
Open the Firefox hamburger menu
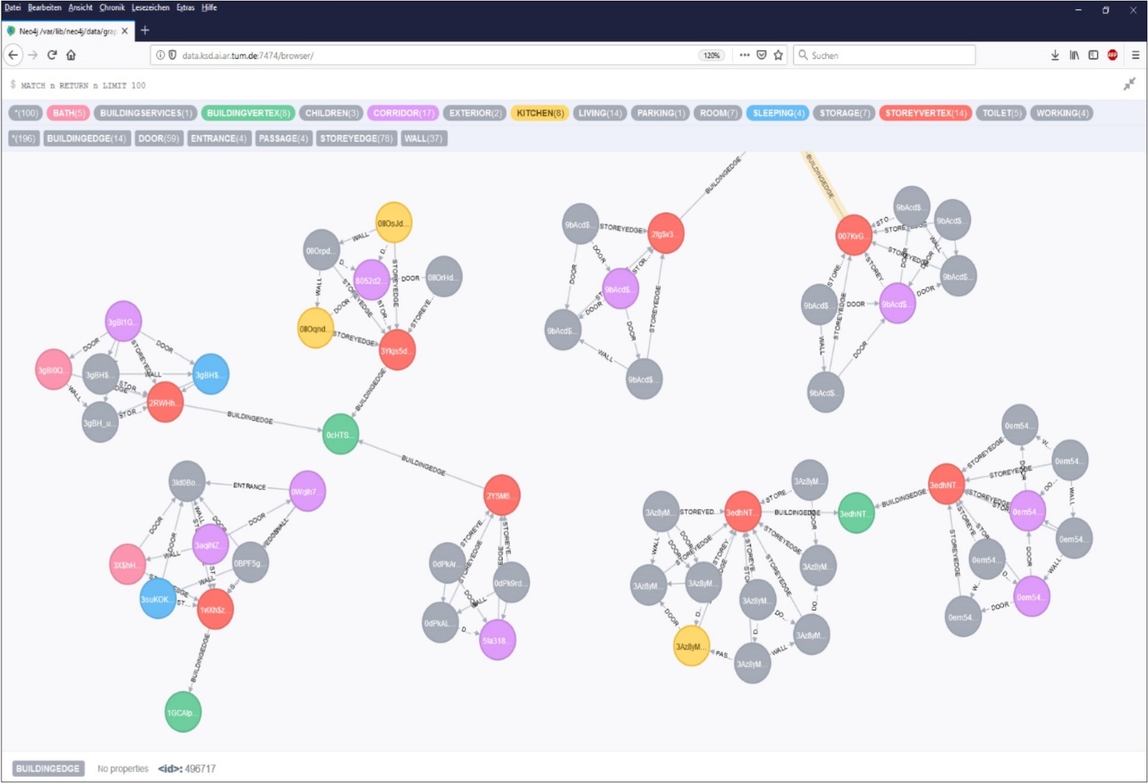click(x=1135, y=55)
